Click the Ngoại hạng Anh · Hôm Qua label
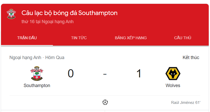The image size is (210, 112). tap(37, 58)
